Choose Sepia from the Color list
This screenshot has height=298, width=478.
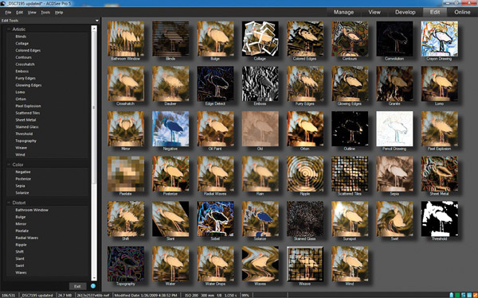20,186
